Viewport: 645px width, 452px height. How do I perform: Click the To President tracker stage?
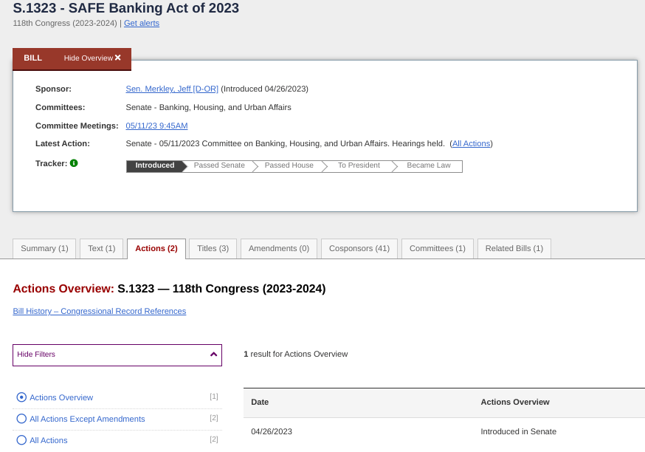[x=359, y=165]
